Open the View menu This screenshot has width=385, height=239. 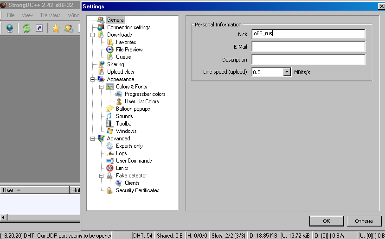tap(27, 15)
